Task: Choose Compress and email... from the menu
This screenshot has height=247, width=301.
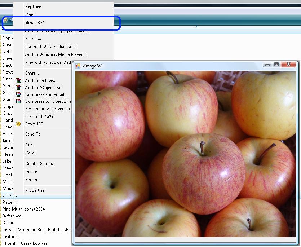Action: click(x=46, y=94)
